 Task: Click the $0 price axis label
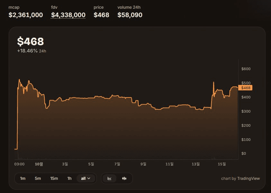tap(244, 153)
